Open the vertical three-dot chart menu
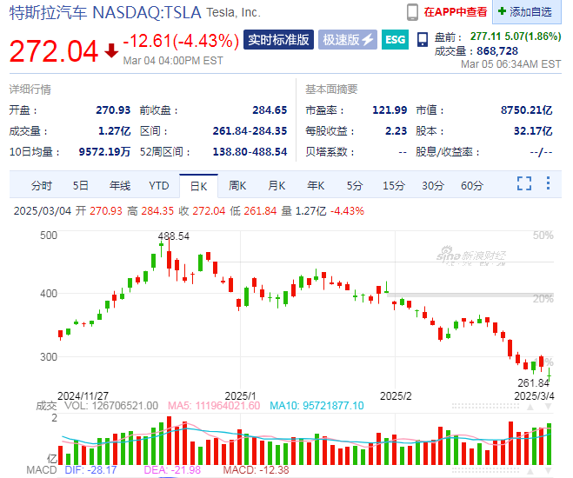The height and width of the screenshot is (478, 573). pyautogui.click(x=548, y=183)
